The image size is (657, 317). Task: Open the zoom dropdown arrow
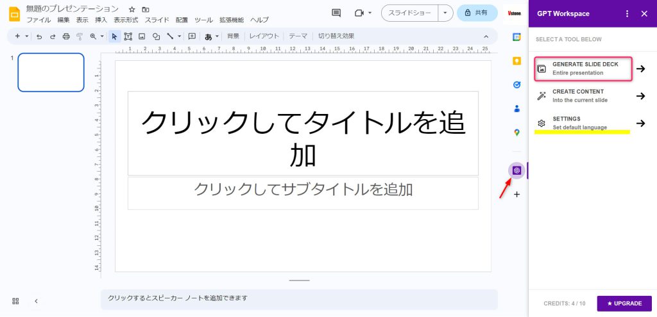coord(101,37)
